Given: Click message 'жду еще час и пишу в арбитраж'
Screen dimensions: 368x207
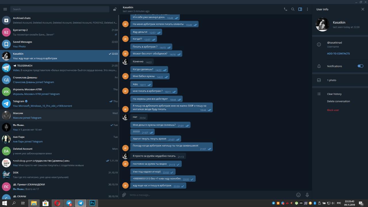Looking at the screenshot, I should [x=158, y=186].
